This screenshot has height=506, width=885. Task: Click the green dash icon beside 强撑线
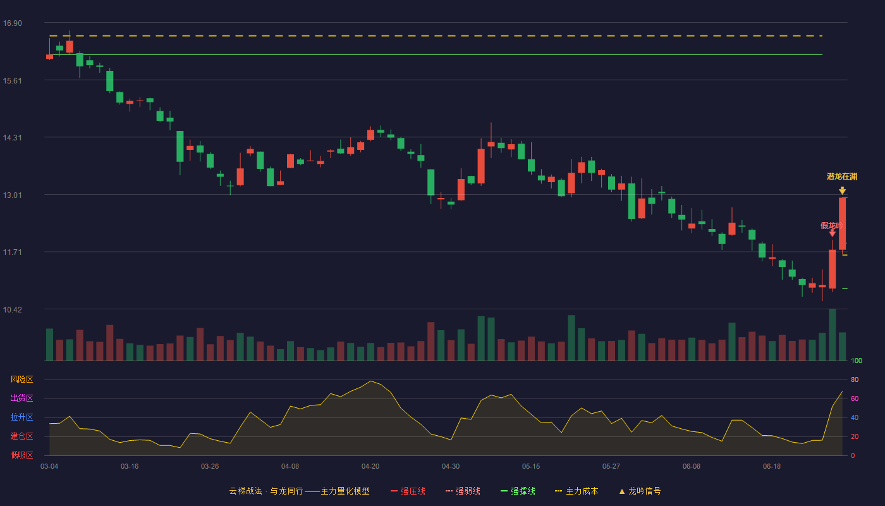504,491
